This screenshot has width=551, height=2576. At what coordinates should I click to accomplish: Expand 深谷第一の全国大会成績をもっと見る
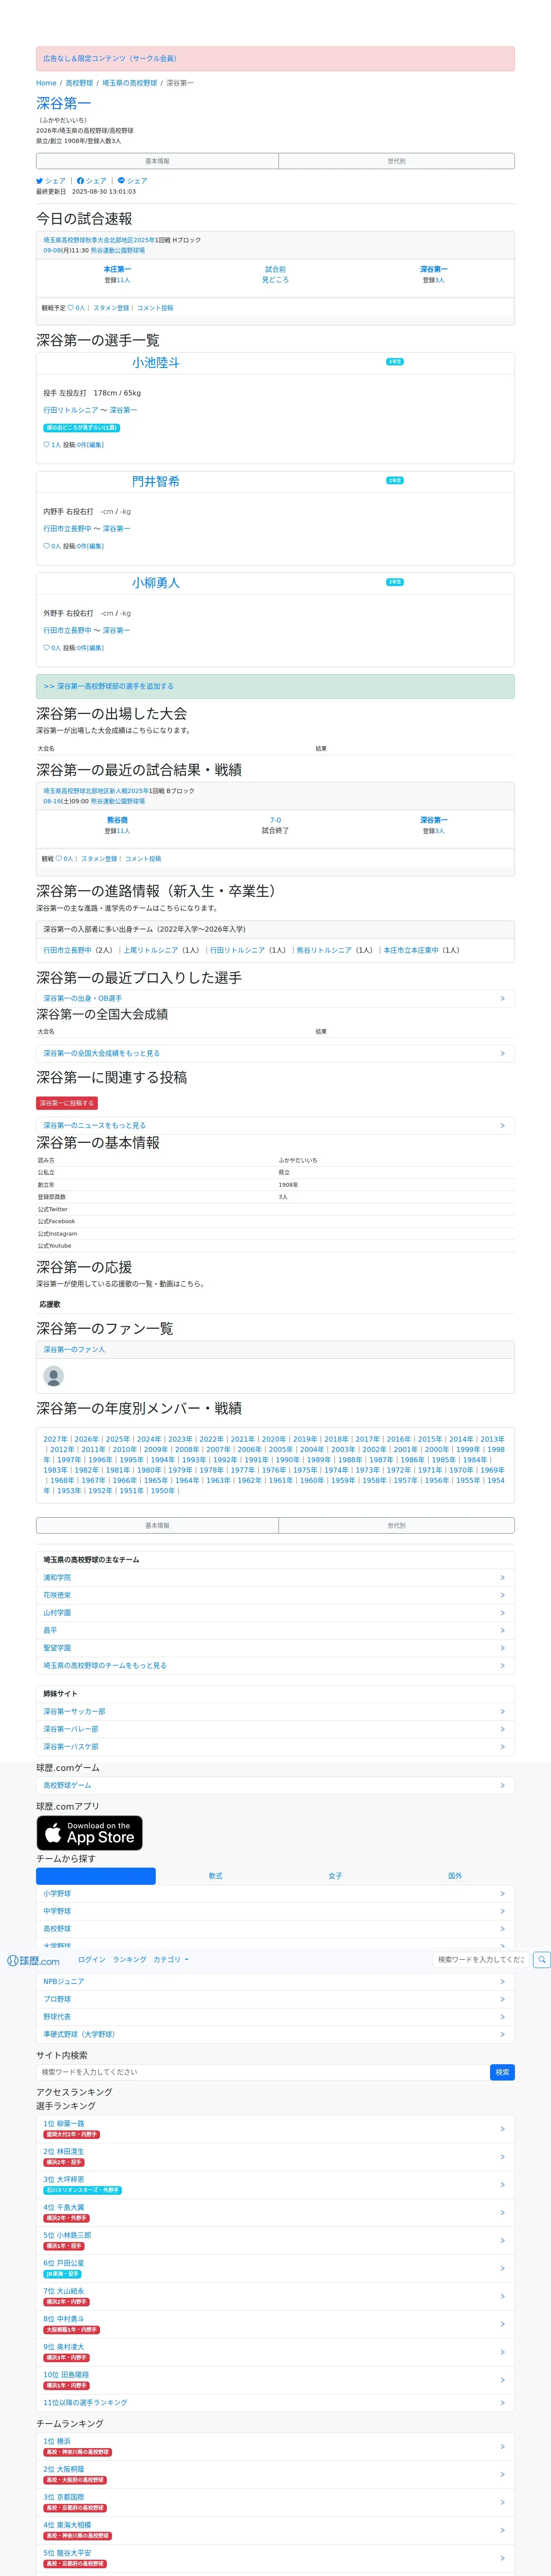[x=275, y=1053]
